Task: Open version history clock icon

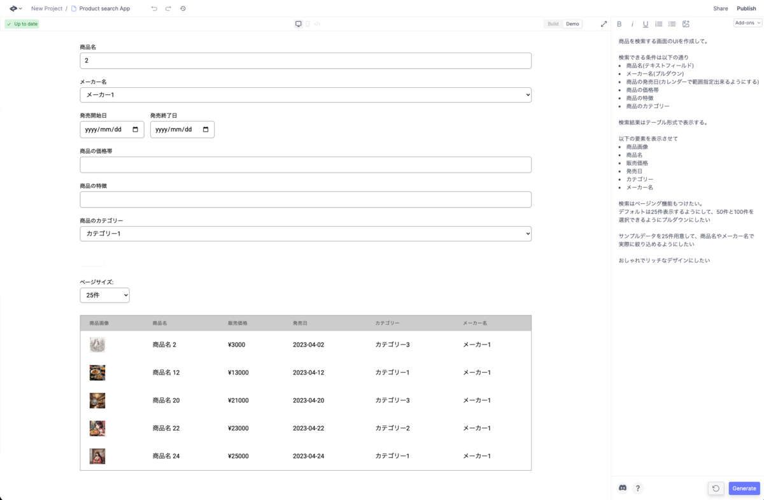Action: [x=183, y=8]
